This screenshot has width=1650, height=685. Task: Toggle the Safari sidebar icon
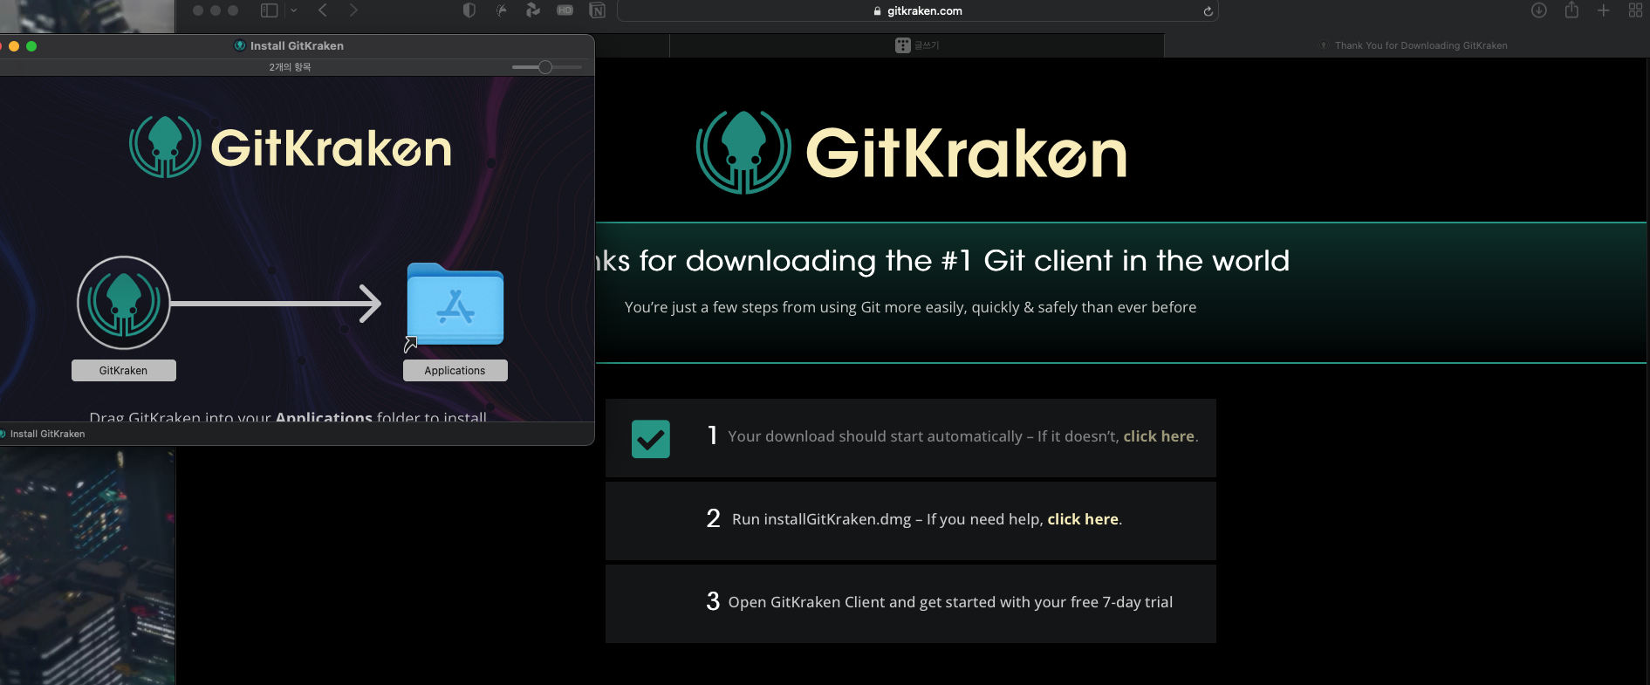[x=269, y=10]
